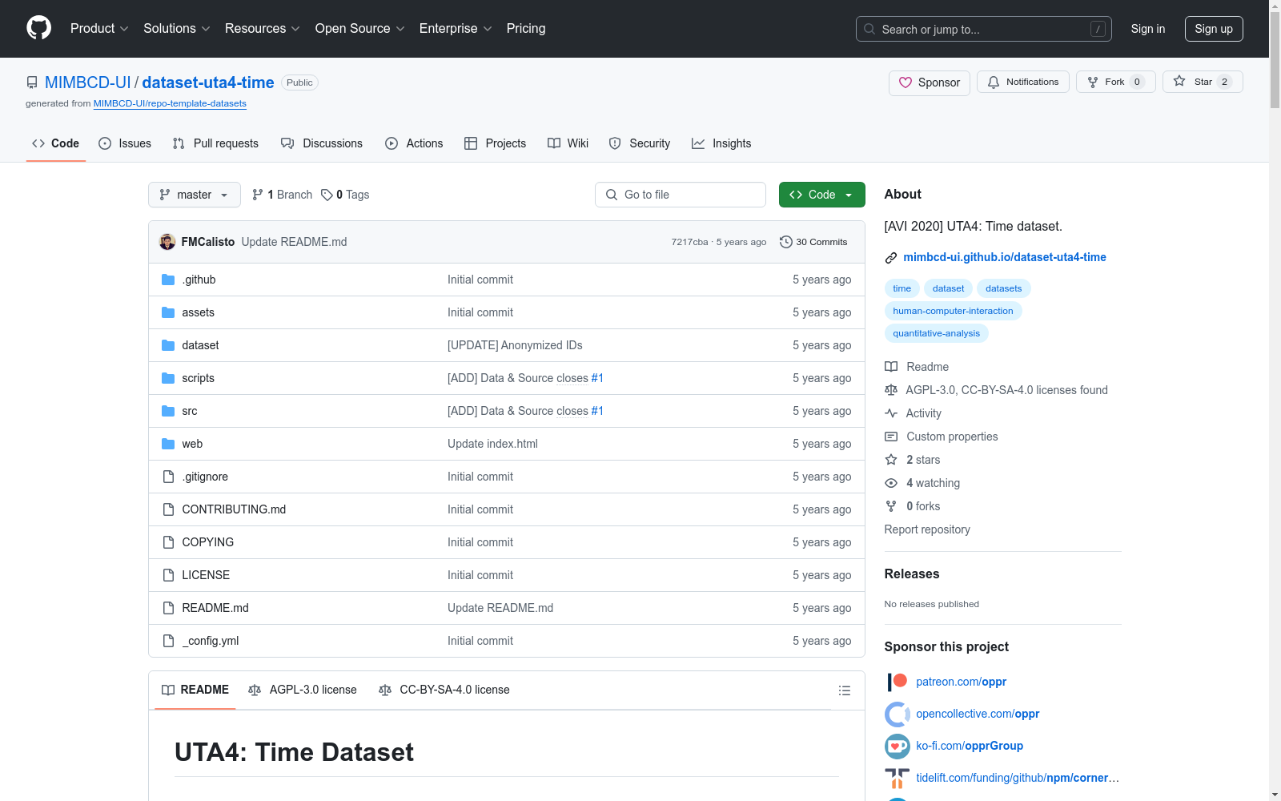Switch to the AGPL-3.0 license tab
Image resolution: width=1281 pixels, height=801 pixels.
(x=303, y=690)
